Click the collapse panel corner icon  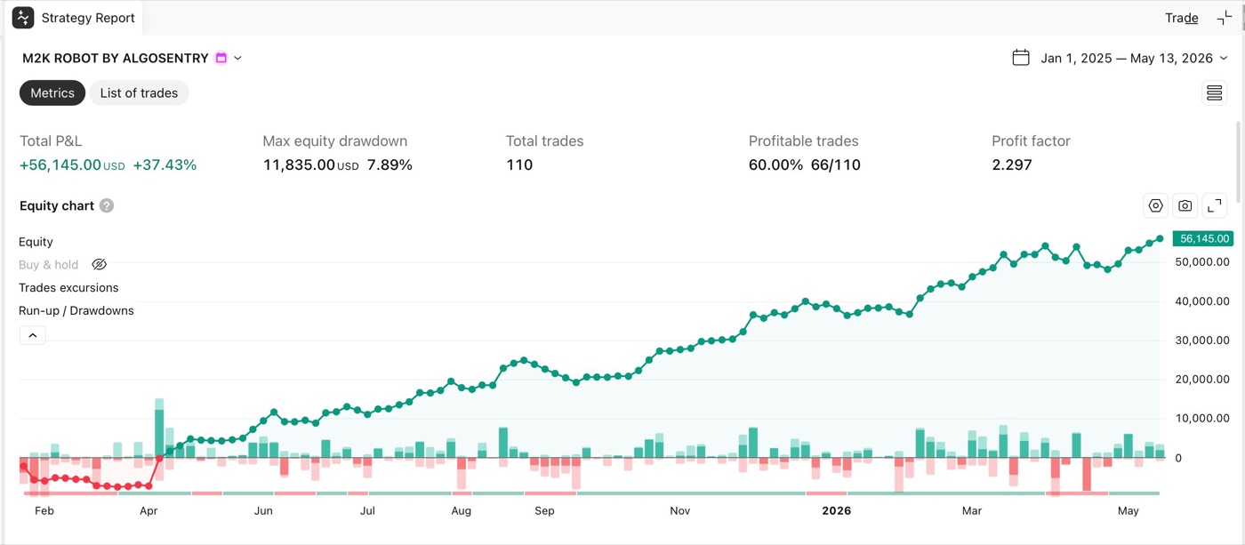point(1225,18)
